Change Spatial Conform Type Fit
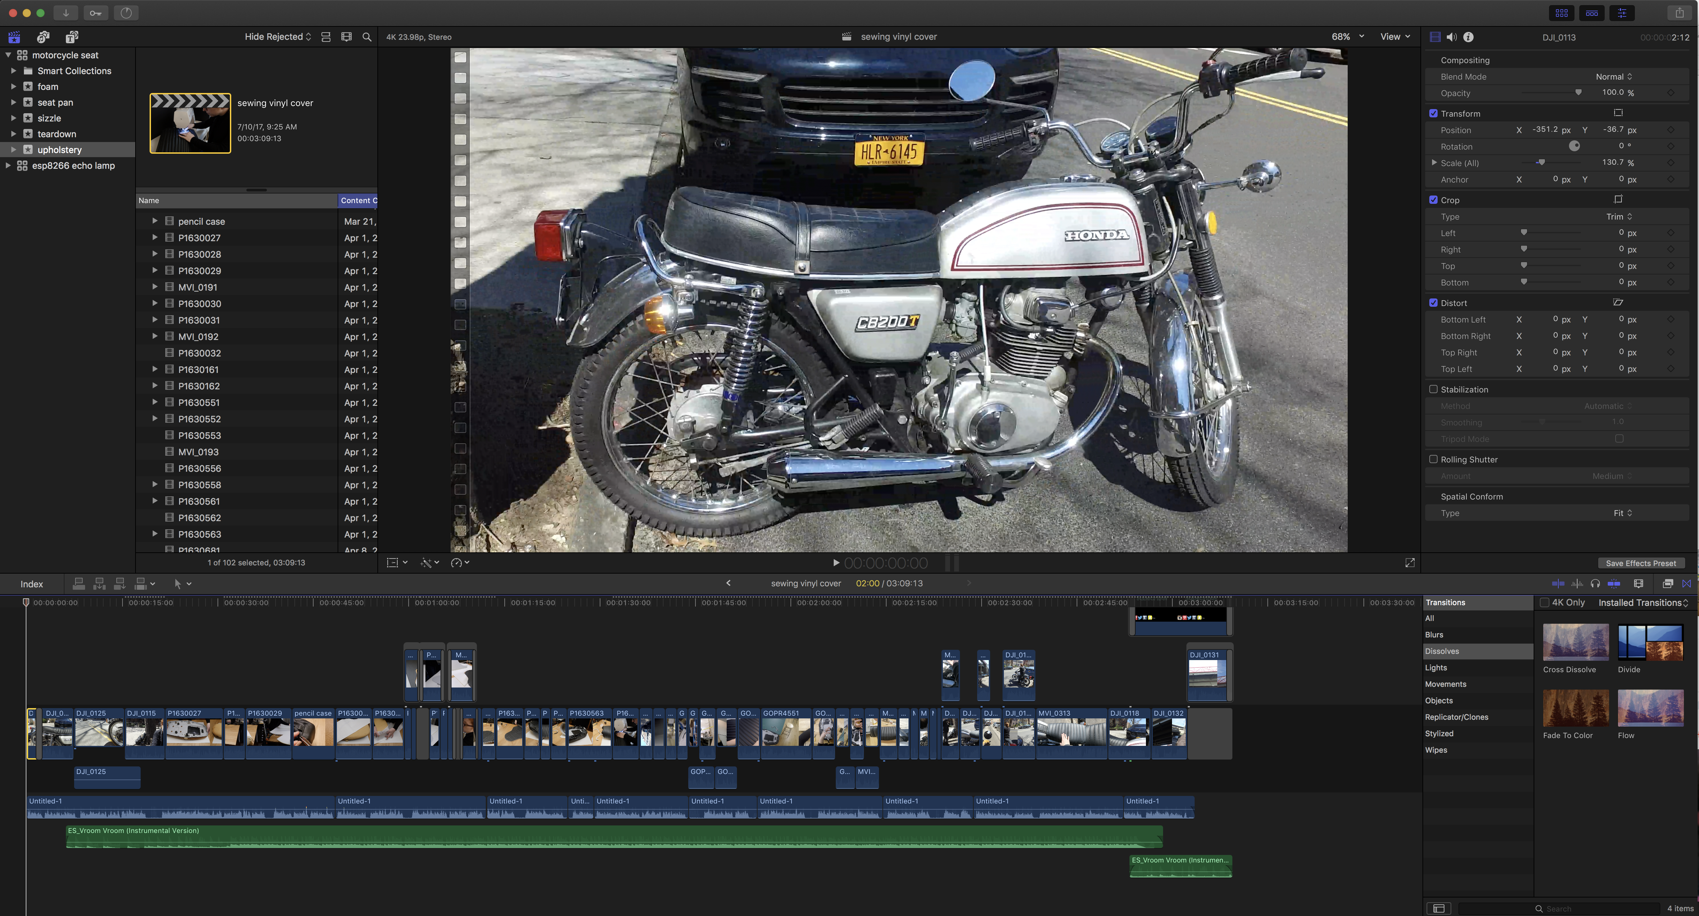The image size is (1699, 916). point(1622,513)
